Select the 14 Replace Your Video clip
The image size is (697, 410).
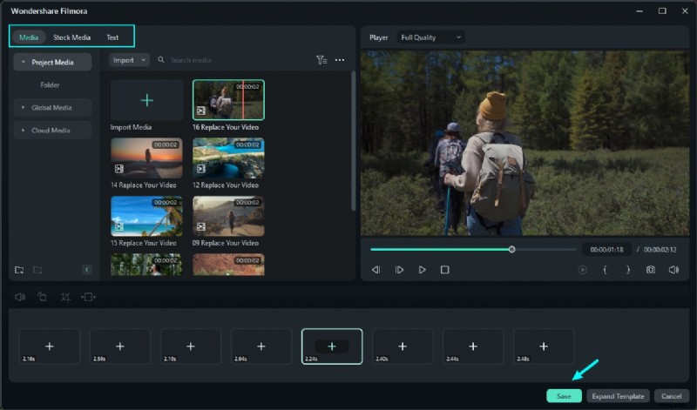click(146, 158)
